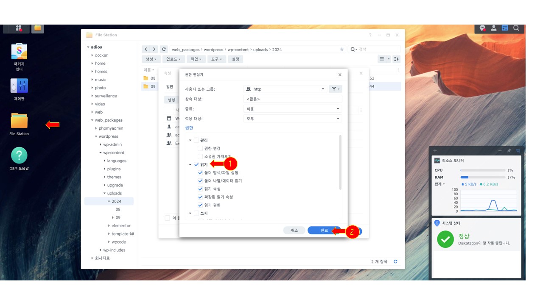Open the 도구 menu in the File Station toolbar
The image size is (543, 305).
point(216,59)
